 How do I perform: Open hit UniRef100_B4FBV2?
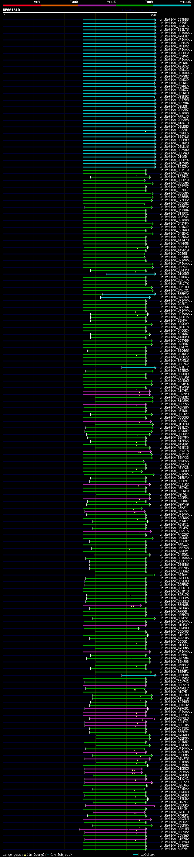[174, 46]
